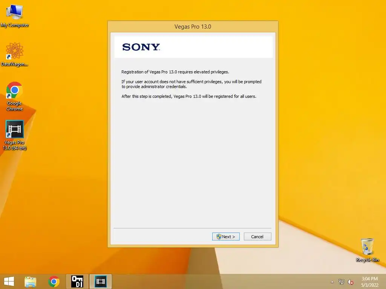Viewport: 386px width, 289px height.
Task: Open the DataWagon desktop shortcut
Action: [15, 54]
